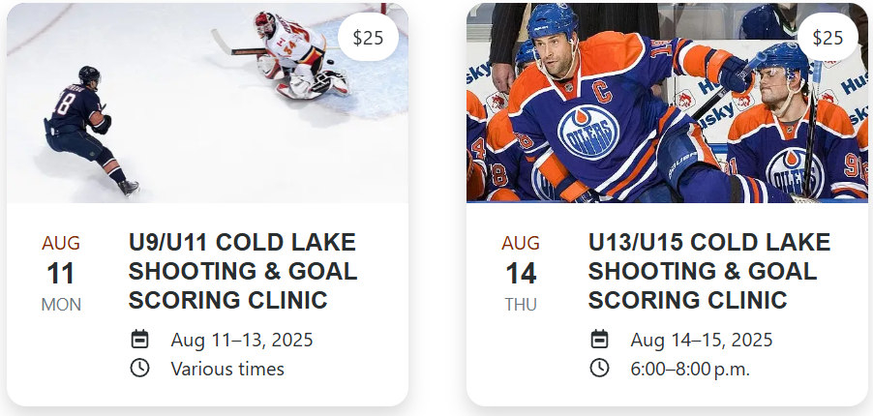Click the MON weekday label
The image size is (873, 416).
click(61, 305)
